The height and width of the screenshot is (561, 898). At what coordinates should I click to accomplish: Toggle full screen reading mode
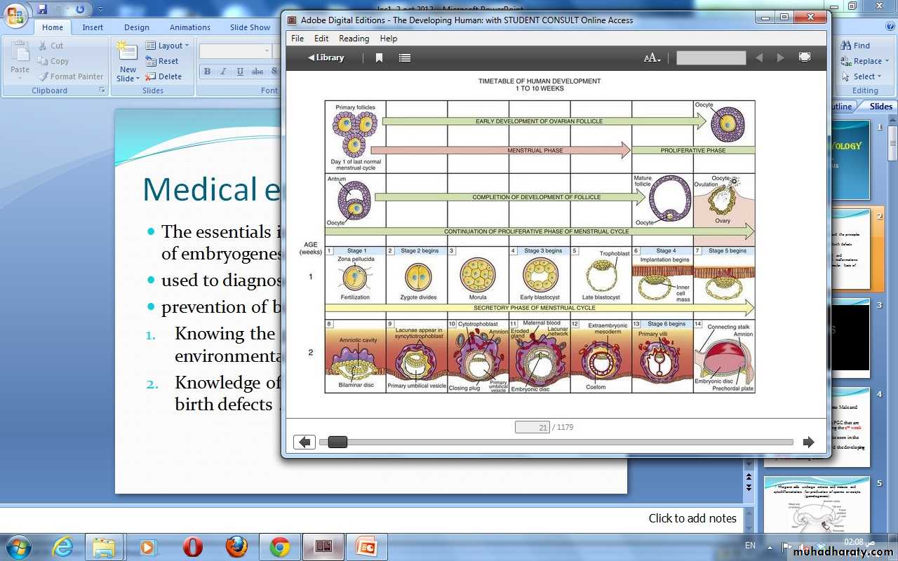click(805, 58)
